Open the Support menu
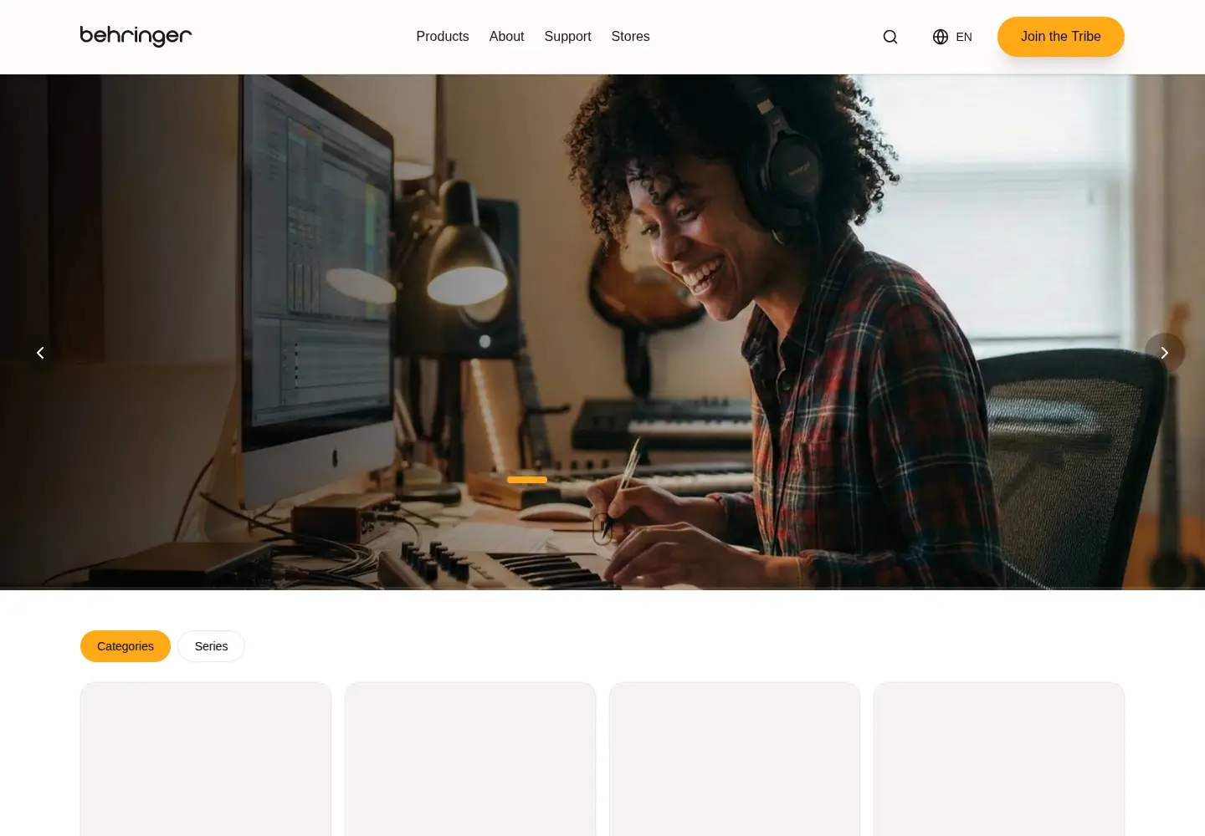 point(567,37)
